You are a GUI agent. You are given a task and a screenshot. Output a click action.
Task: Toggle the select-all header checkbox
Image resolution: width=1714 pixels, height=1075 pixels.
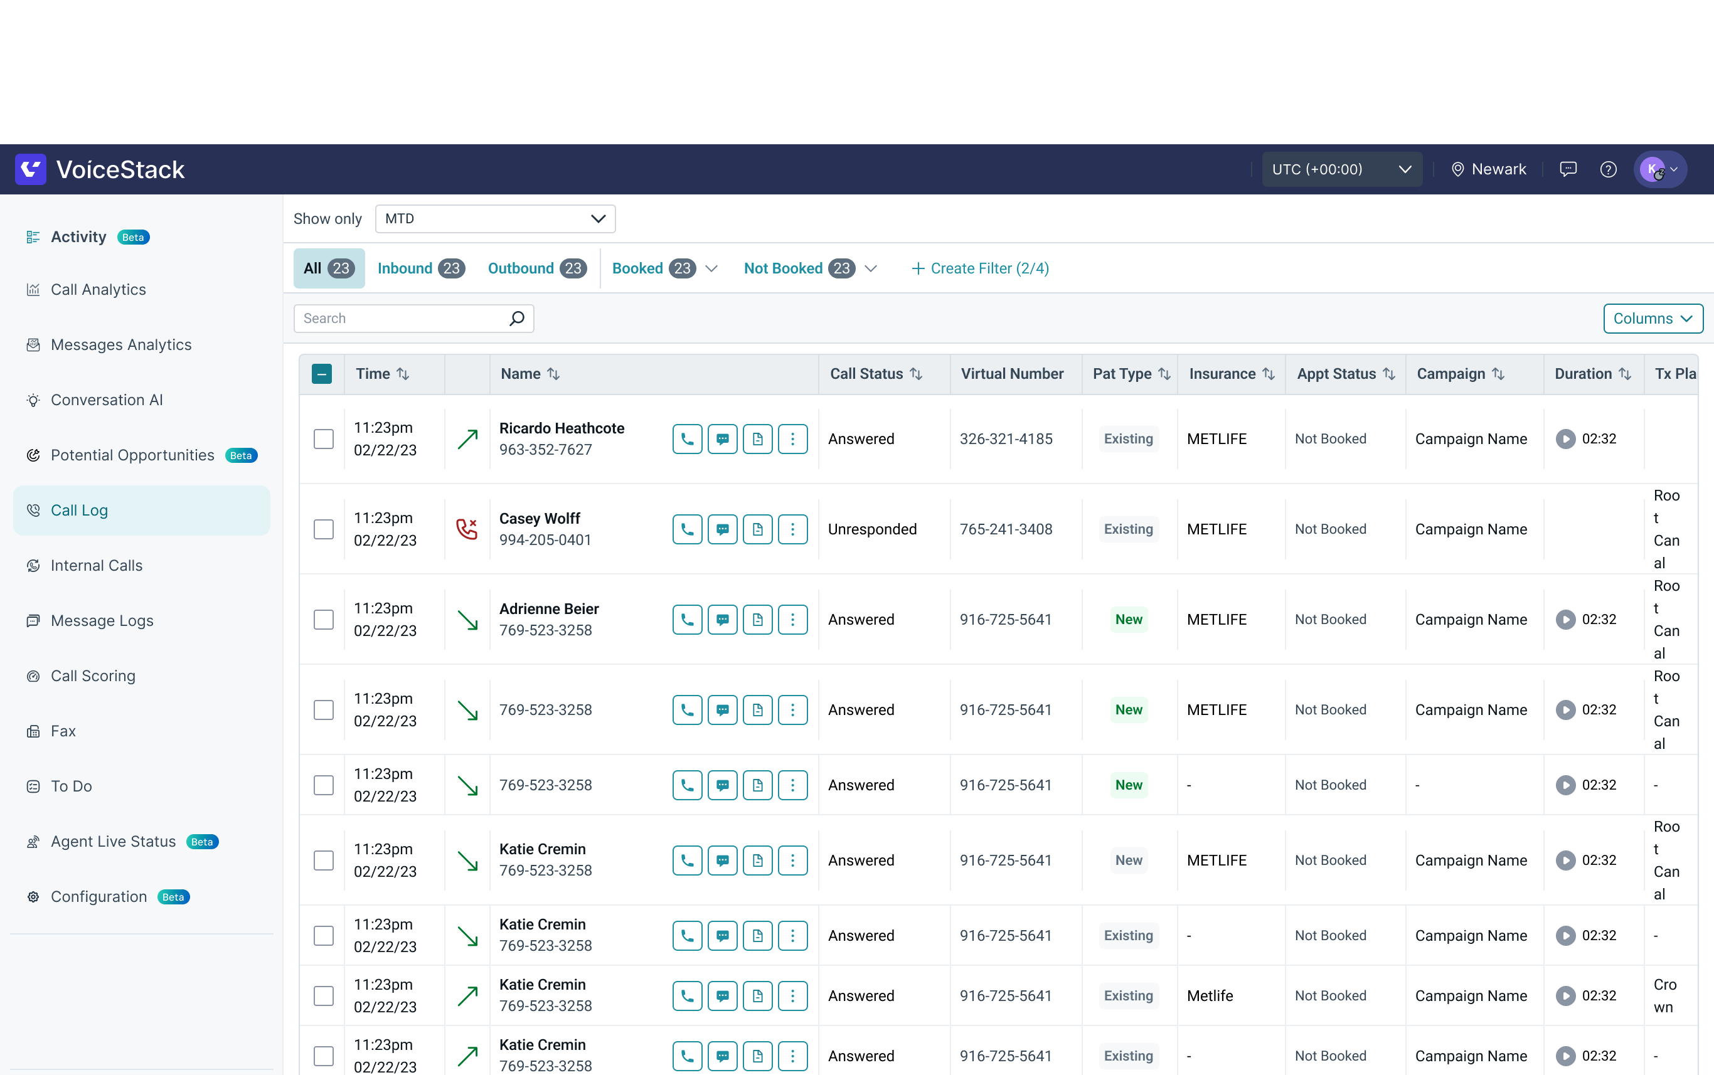click(x=322, y=374)
